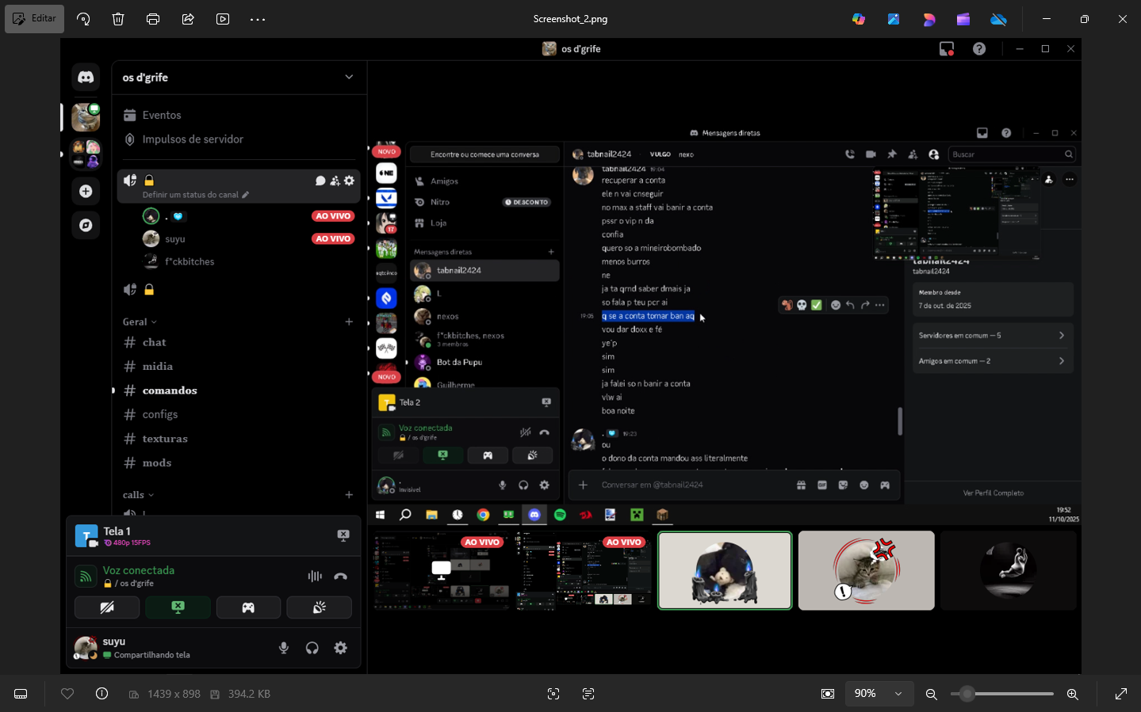Toggle camera button in the voice panel
The width and height of the screenshot is (1141, 712).
pyautogui.click(x=107, y=607)
